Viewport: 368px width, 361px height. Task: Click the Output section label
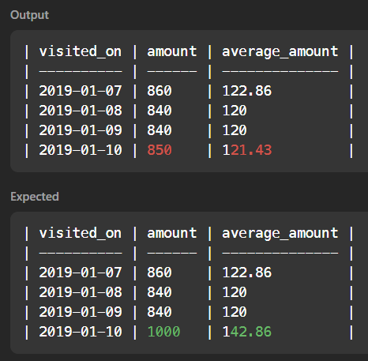[x=29, y=15]
